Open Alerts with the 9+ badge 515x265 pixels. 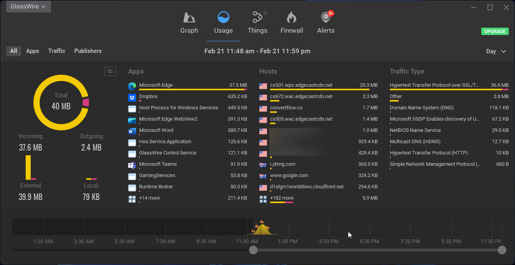(x=326, y=18)
